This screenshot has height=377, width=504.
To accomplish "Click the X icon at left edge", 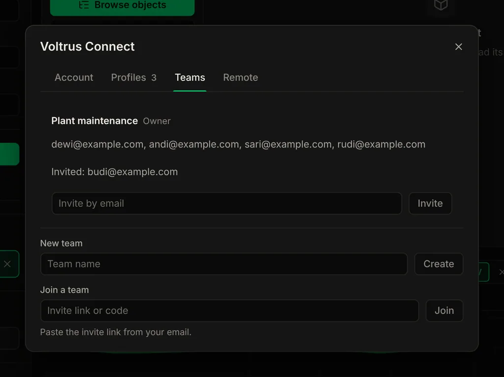I will coord(7,264).
